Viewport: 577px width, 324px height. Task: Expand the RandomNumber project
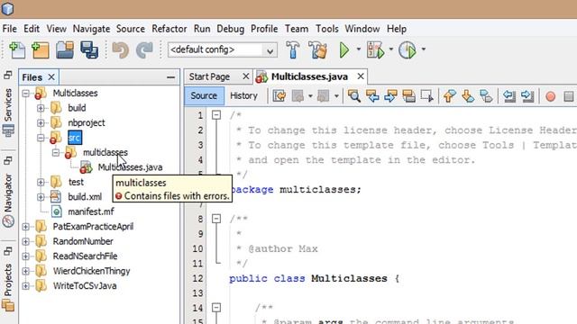click(x=26, y=241)
